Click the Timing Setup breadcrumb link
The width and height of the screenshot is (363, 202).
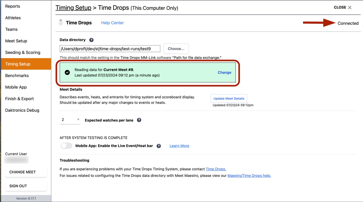73,8
